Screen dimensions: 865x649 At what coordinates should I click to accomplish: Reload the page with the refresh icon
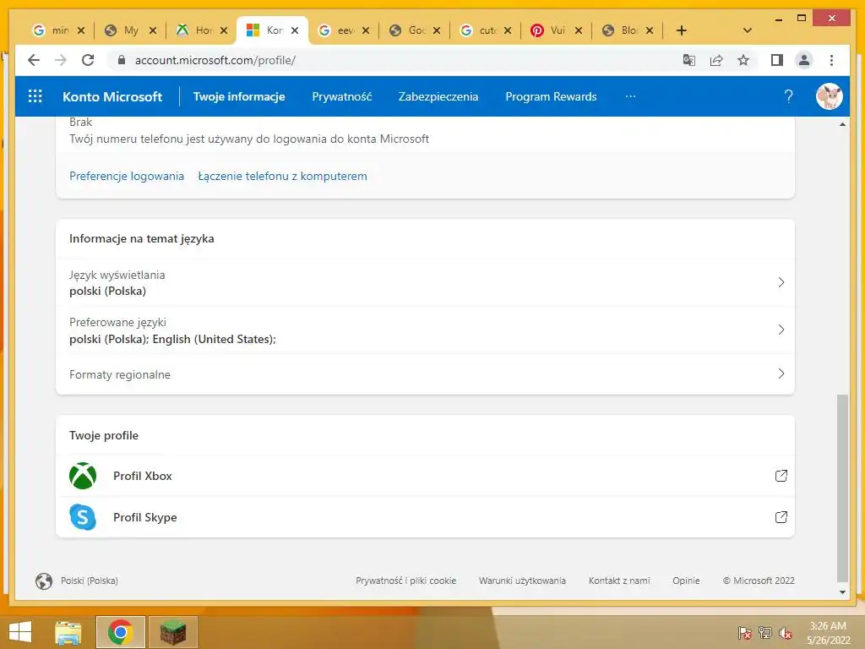88,60
